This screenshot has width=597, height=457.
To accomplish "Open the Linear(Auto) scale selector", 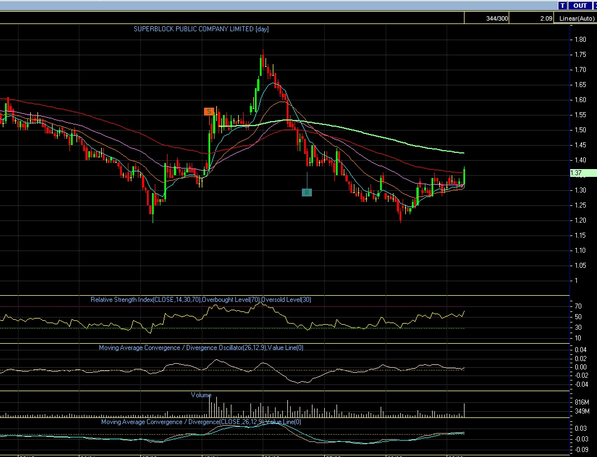I will [x=576, y=18].
